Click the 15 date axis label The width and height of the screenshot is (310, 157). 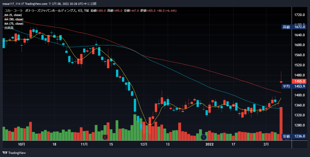click(x=111, y=144)
